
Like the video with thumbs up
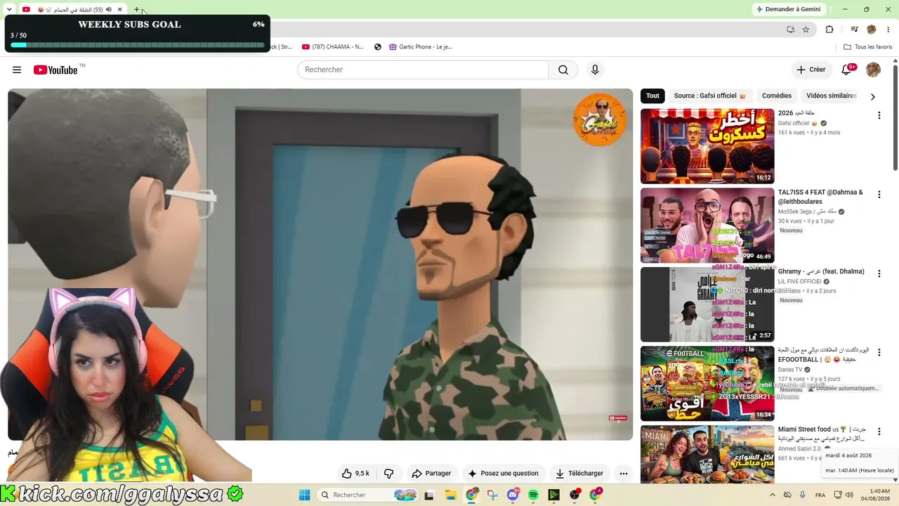(x=355, y=474)
